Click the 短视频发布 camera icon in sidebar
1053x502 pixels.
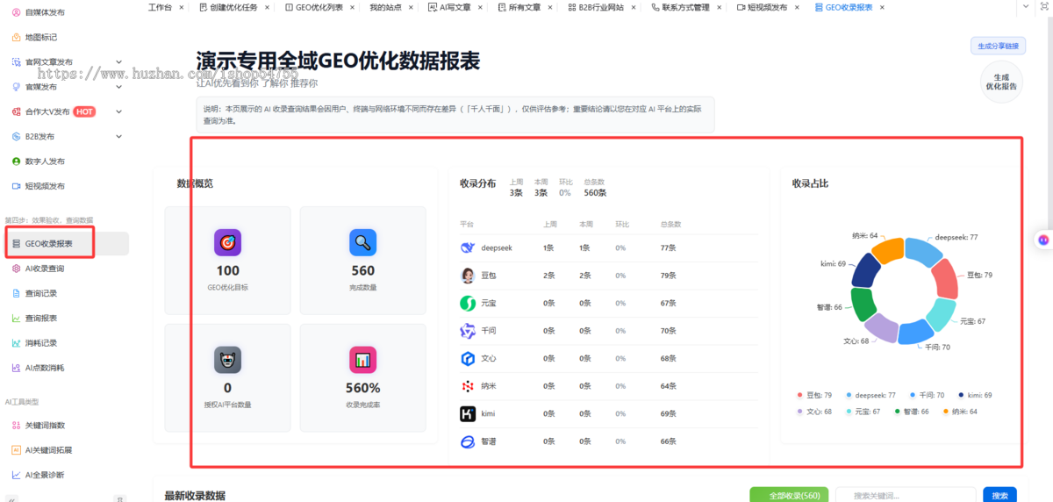[17, 186]
